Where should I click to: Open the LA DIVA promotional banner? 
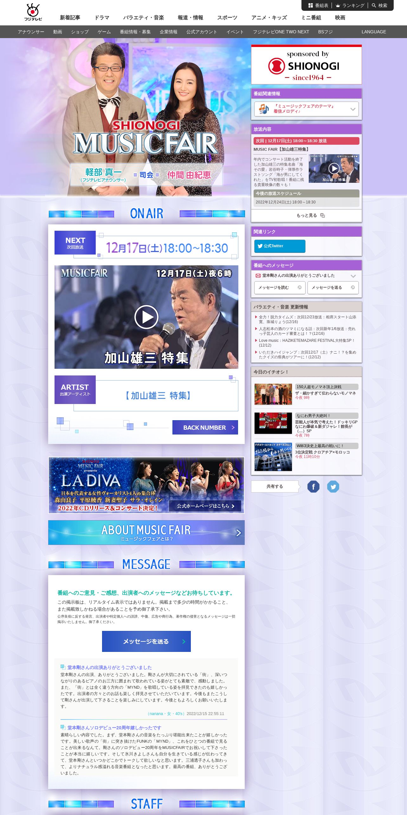(146, 485)
